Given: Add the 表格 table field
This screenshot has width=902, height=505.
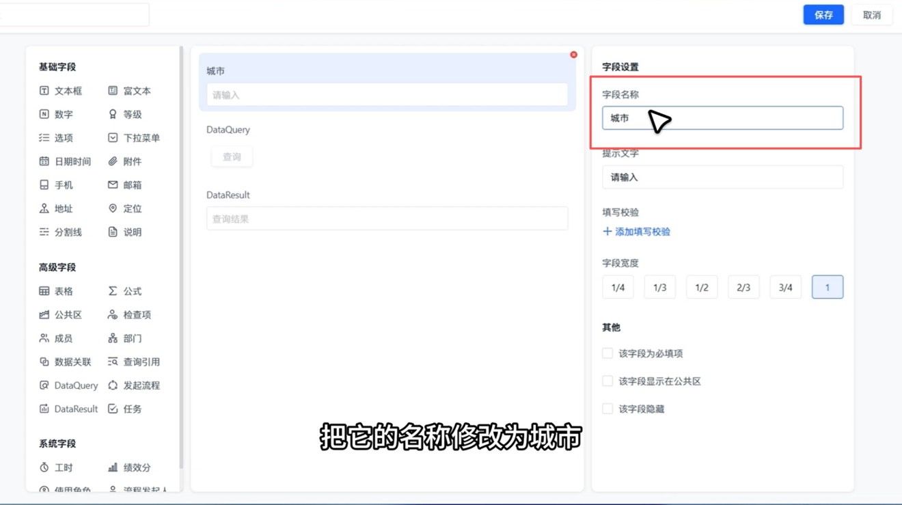Looking at the screenshot, I should (56, 291).
